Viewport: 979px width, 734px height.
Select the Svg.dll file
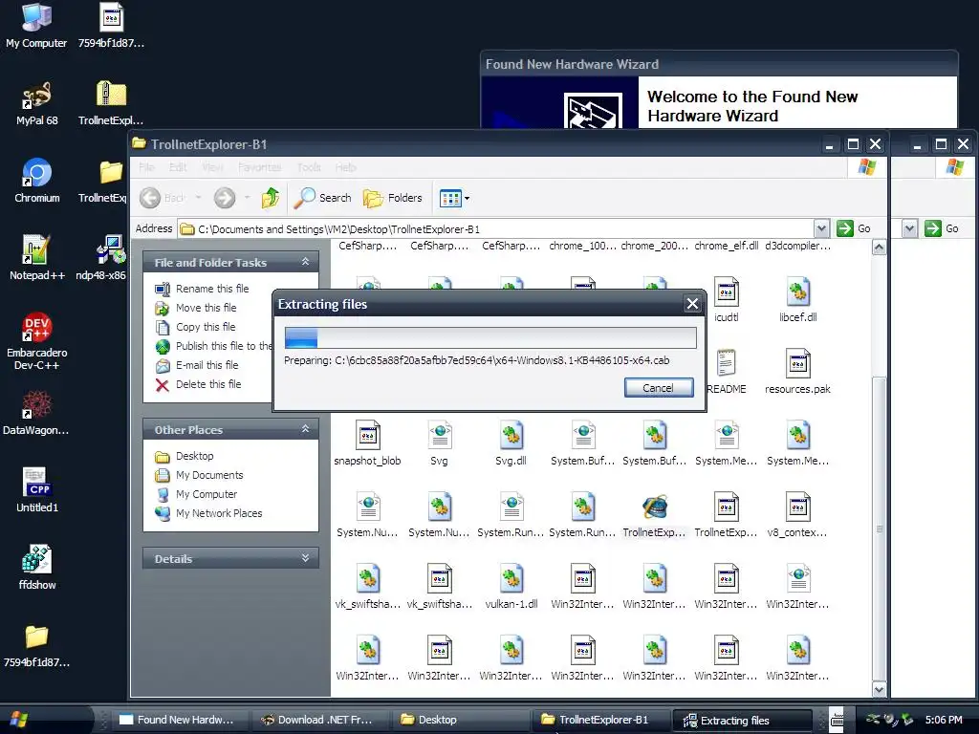point(511,443)
